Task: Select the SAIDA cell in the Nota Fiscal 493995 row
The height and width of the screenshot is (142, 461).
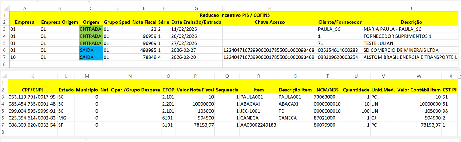Action: (91, 50)
